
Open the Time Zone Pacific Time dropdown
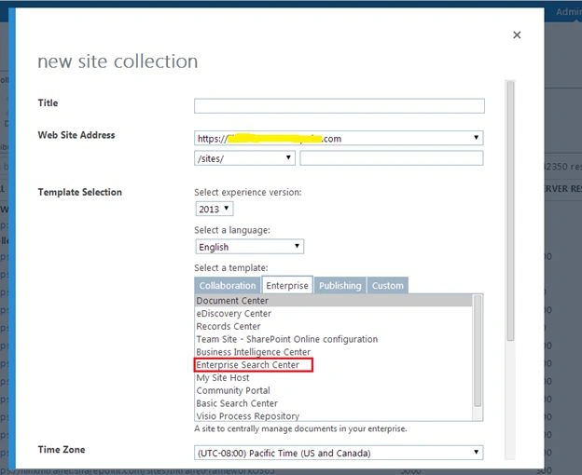[x=339, y=453]
